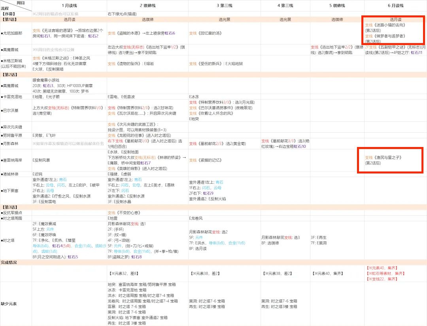
Task: Select the '●时之塔周围' row label
Action: [x=11, y=218]
